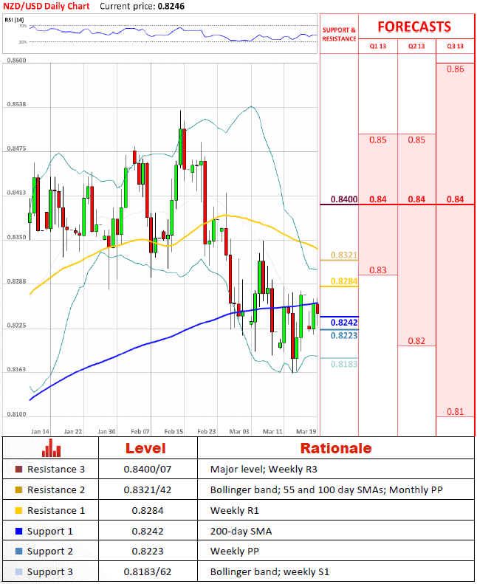Click the 'NZD/USD Daily Chart' title
Viewport: 477px width, 584px height.
pyautogui.click(x=47, y=7)
